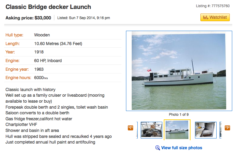Click the next photo arrow
Viewport: 252px width, 151px height.
[227, 128]
